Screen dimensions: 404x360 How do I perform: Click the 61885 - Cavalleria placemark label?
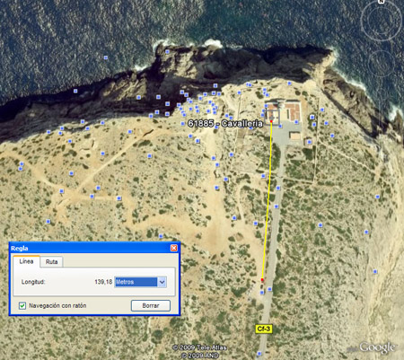click(225, 123)
